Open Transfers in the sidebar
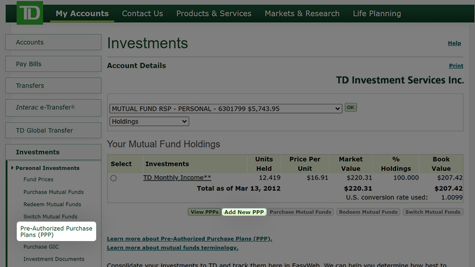Image resolution: width=475 pixels, height=267 pixels. tap(53, 85)
